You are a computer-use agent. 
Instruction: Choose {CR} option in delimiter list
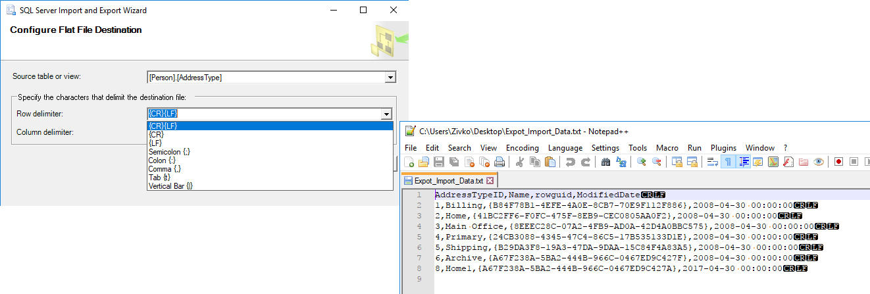(x=270, y=134)
